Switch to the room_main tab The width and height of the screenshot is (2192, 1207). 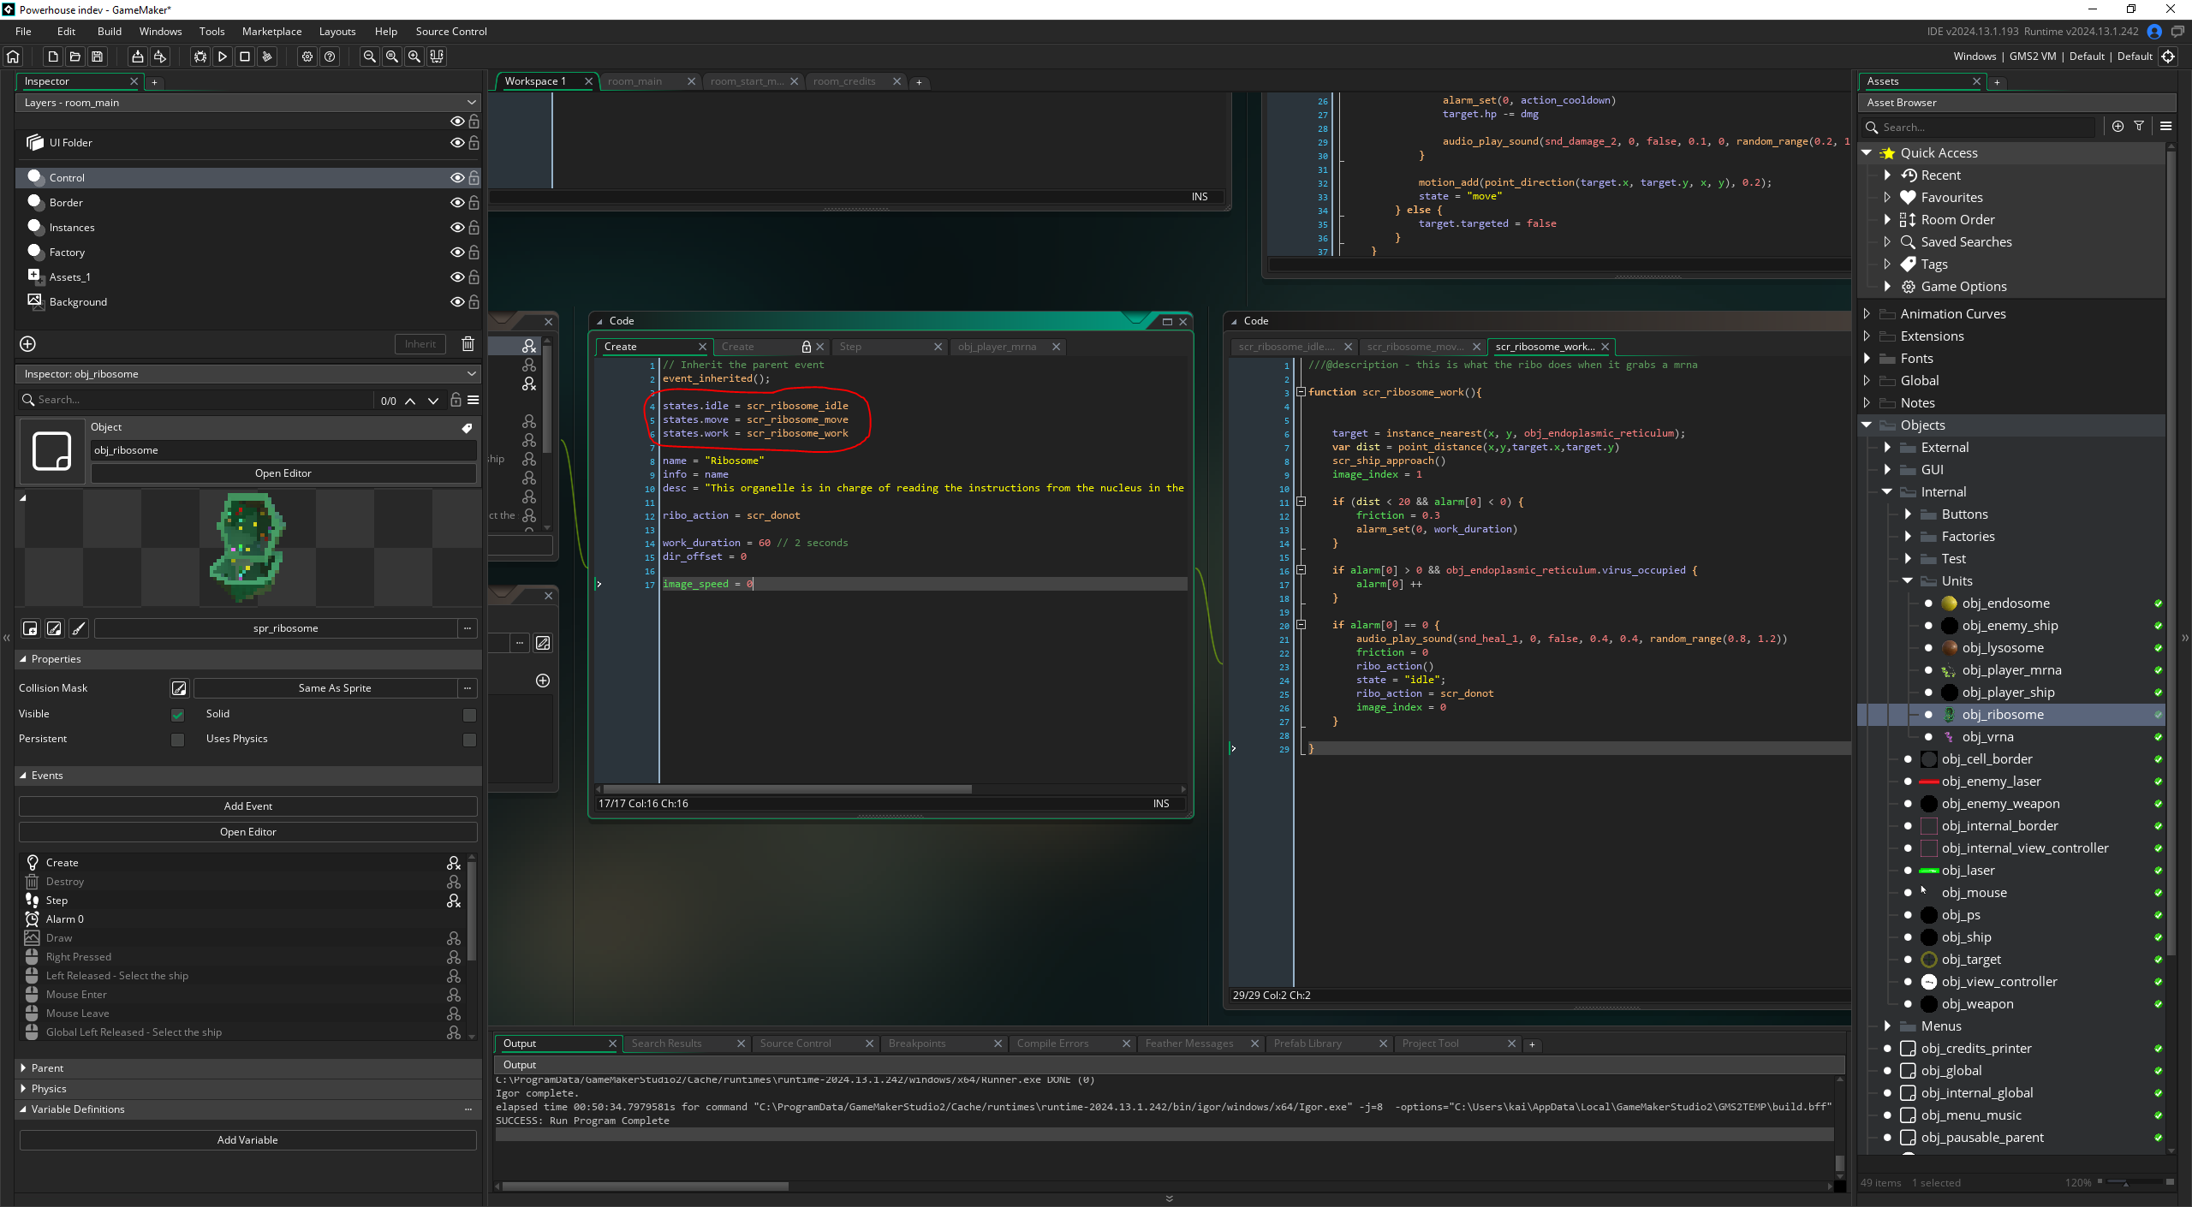(x=634, y=82)
